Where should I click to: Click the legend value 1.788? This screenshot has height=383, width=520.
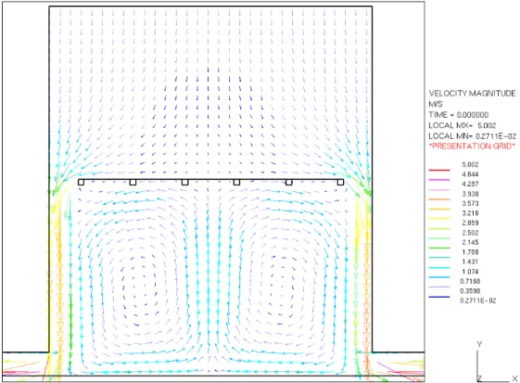tap(470, 252)
